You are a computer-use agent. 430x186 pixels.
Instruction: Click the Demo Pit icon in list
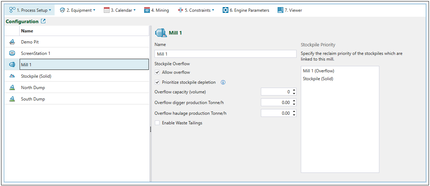click(x=12, y=42)
